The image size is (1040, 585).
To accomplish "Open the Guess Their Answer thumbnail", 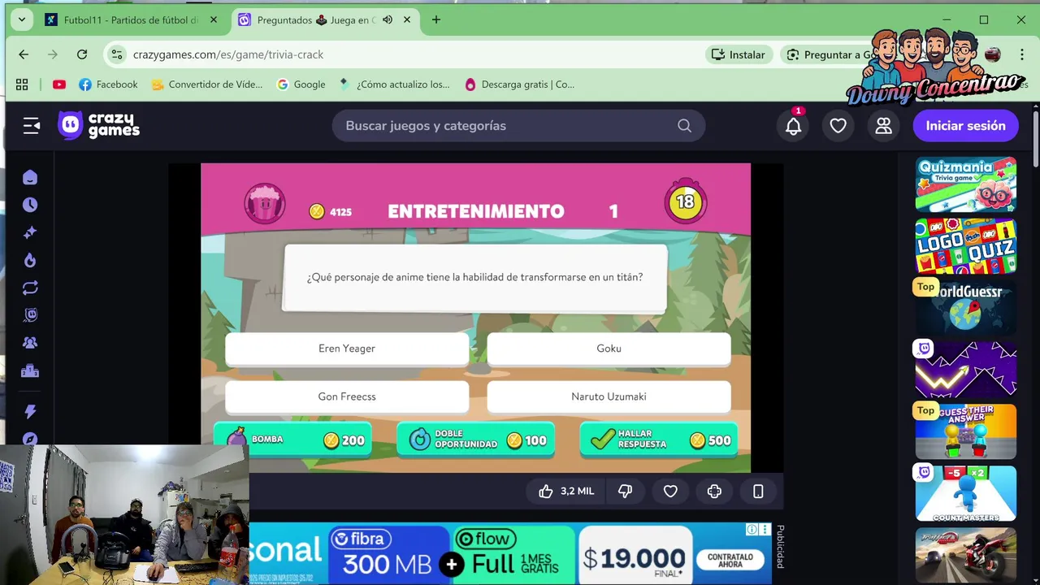I will (966, 431).
